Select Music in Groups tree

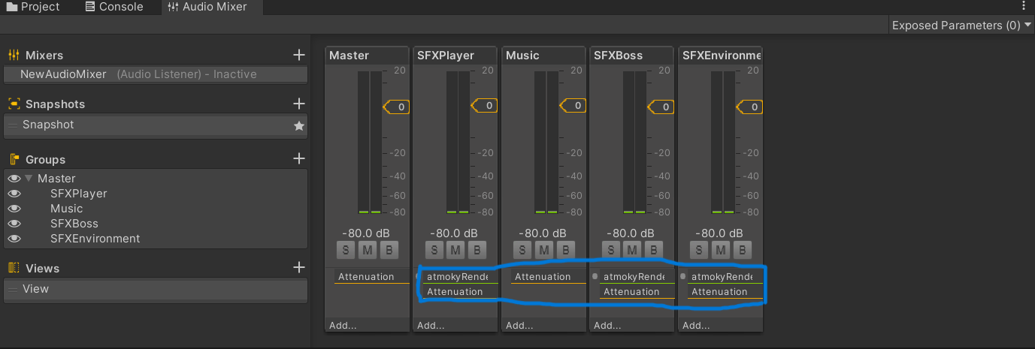point(66,209)
